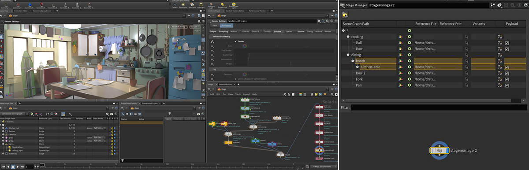The width and height of the screenshot is (529, 170).
Task: Click the colorful prim icon in the cooking row
Action: (401, 37)
